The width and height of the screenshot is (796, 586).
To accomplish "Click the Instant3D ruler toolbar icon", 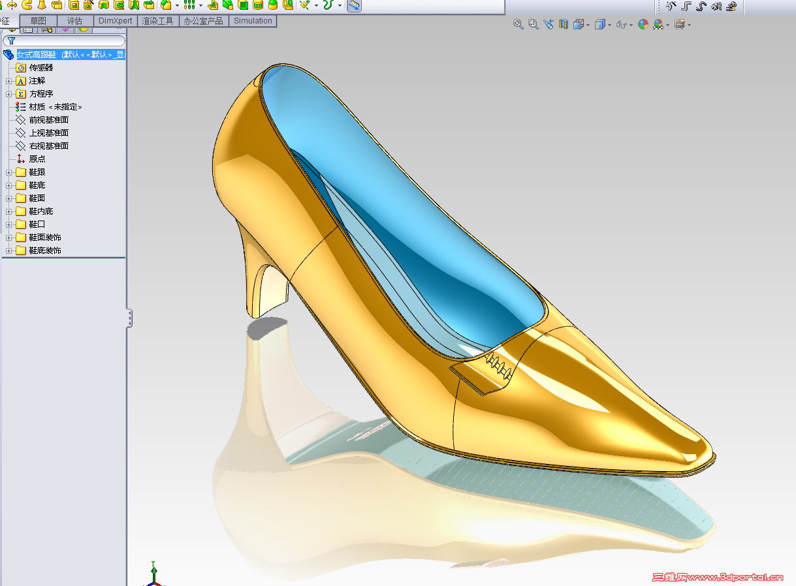I will (354, 5).
